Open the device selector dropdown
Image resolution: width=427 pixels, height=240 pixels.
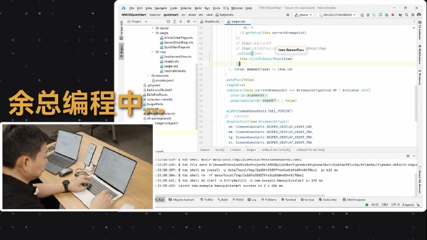coord(337,15)
